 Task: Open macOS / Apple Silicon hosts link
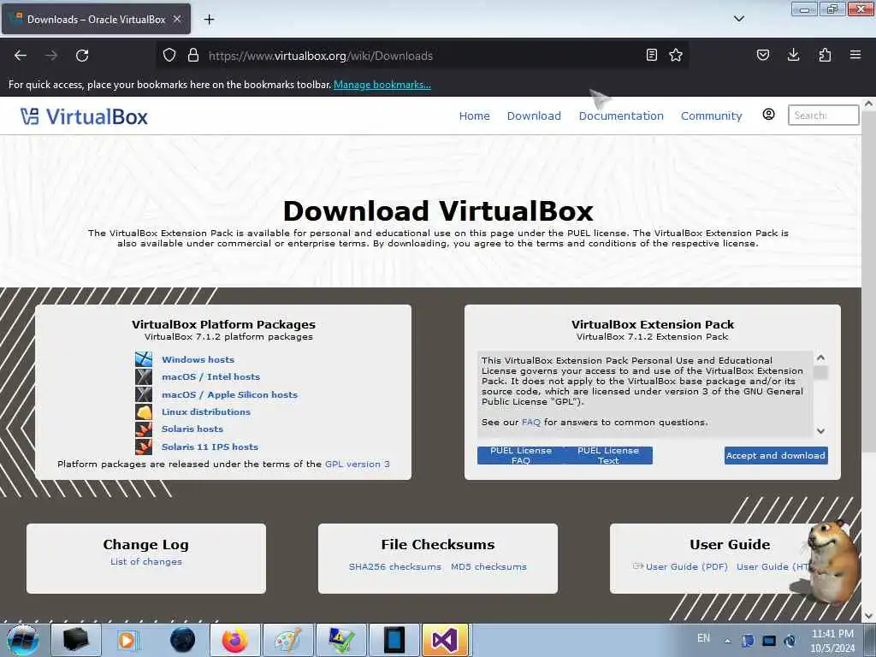click(x=229, y=394)
